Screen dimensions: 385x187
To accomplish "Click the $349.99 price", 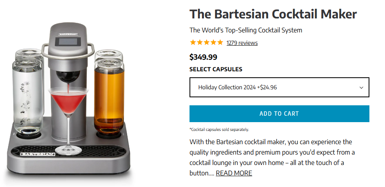I will click(x=203, y=57).
